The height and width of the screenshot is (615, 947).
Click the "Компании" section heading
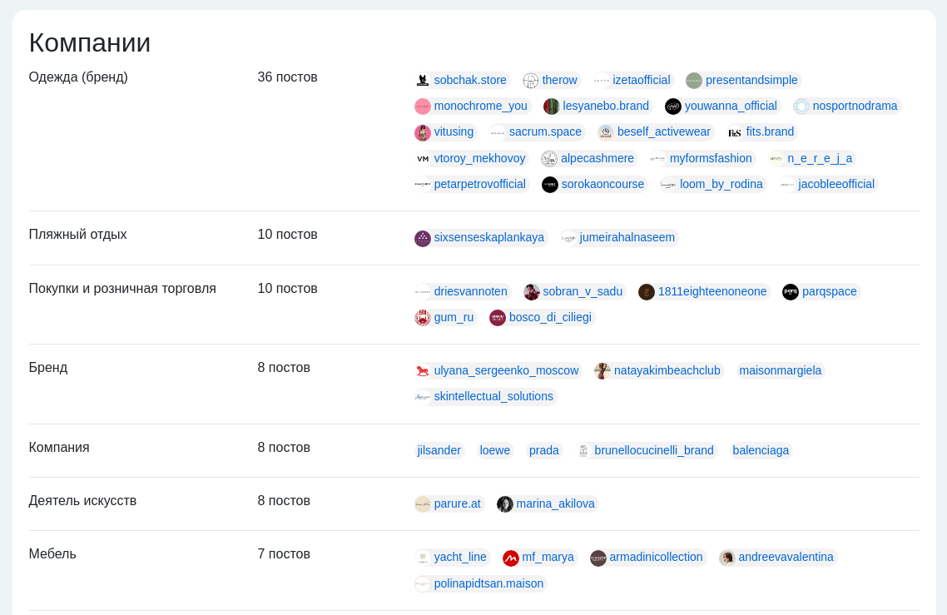[90, 43]
